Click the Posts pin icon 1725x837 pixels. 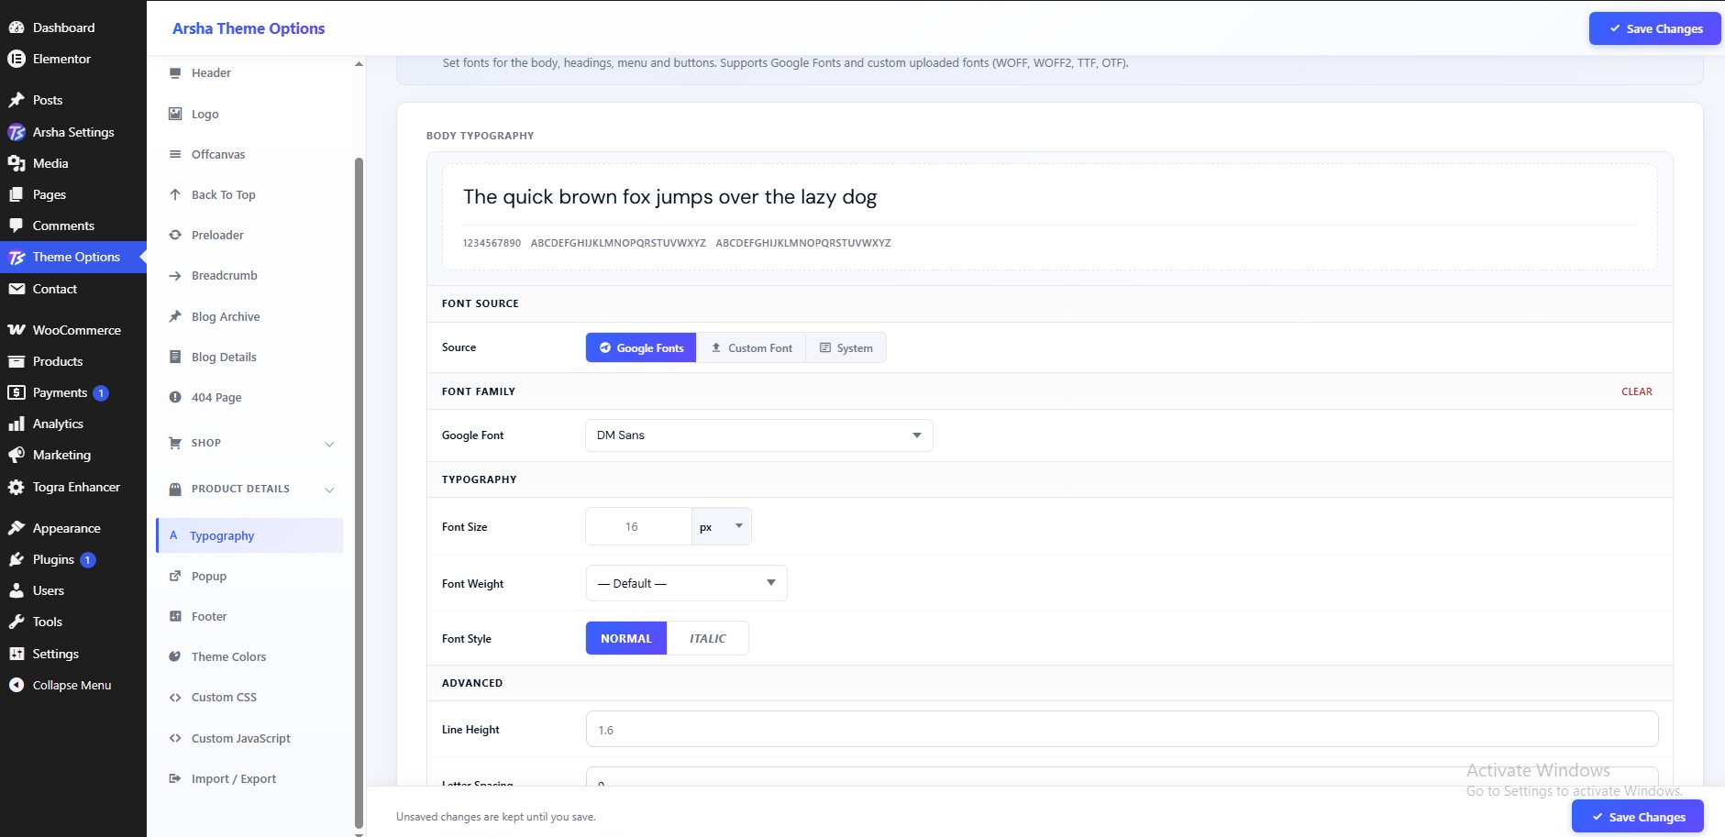[x=17, y=100]
